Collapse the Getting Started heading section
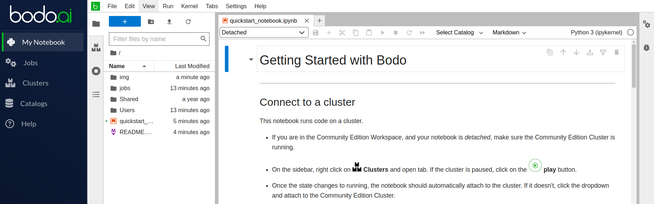 pos(251,60)
